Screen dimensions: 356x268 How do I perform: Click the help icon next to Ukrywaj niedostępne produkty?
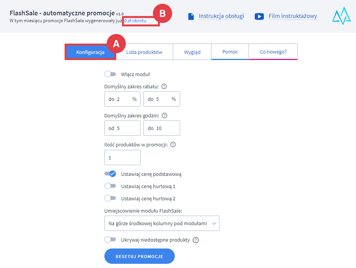196,240
